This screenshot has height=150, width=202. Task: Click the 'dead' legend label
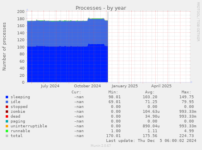pyautogui.click(x=15, y=116)
